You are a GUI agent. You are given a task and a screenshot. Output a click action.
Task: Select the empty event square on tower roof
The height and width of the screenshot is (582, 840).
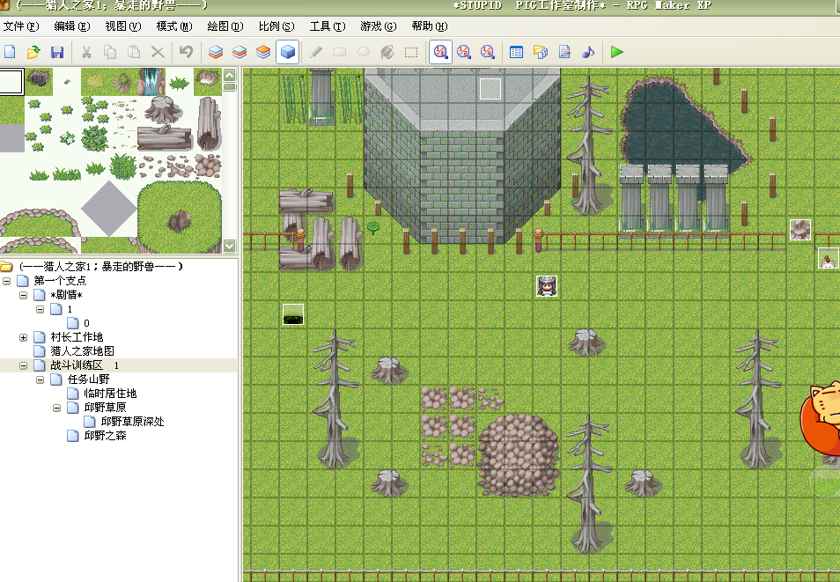(490, 88)
